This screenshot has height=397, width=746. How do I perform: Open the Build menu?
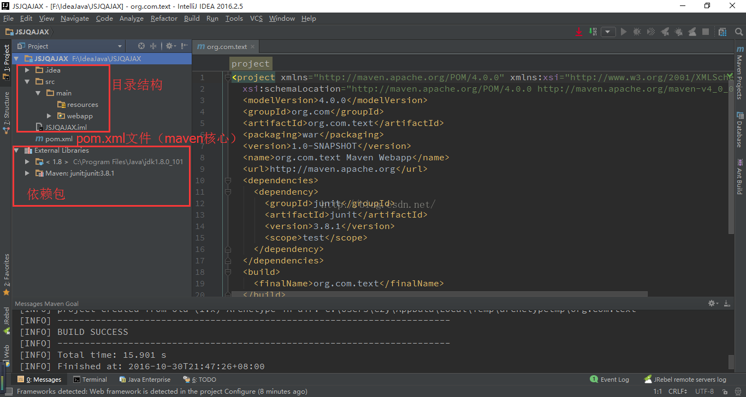pos(192,18)
